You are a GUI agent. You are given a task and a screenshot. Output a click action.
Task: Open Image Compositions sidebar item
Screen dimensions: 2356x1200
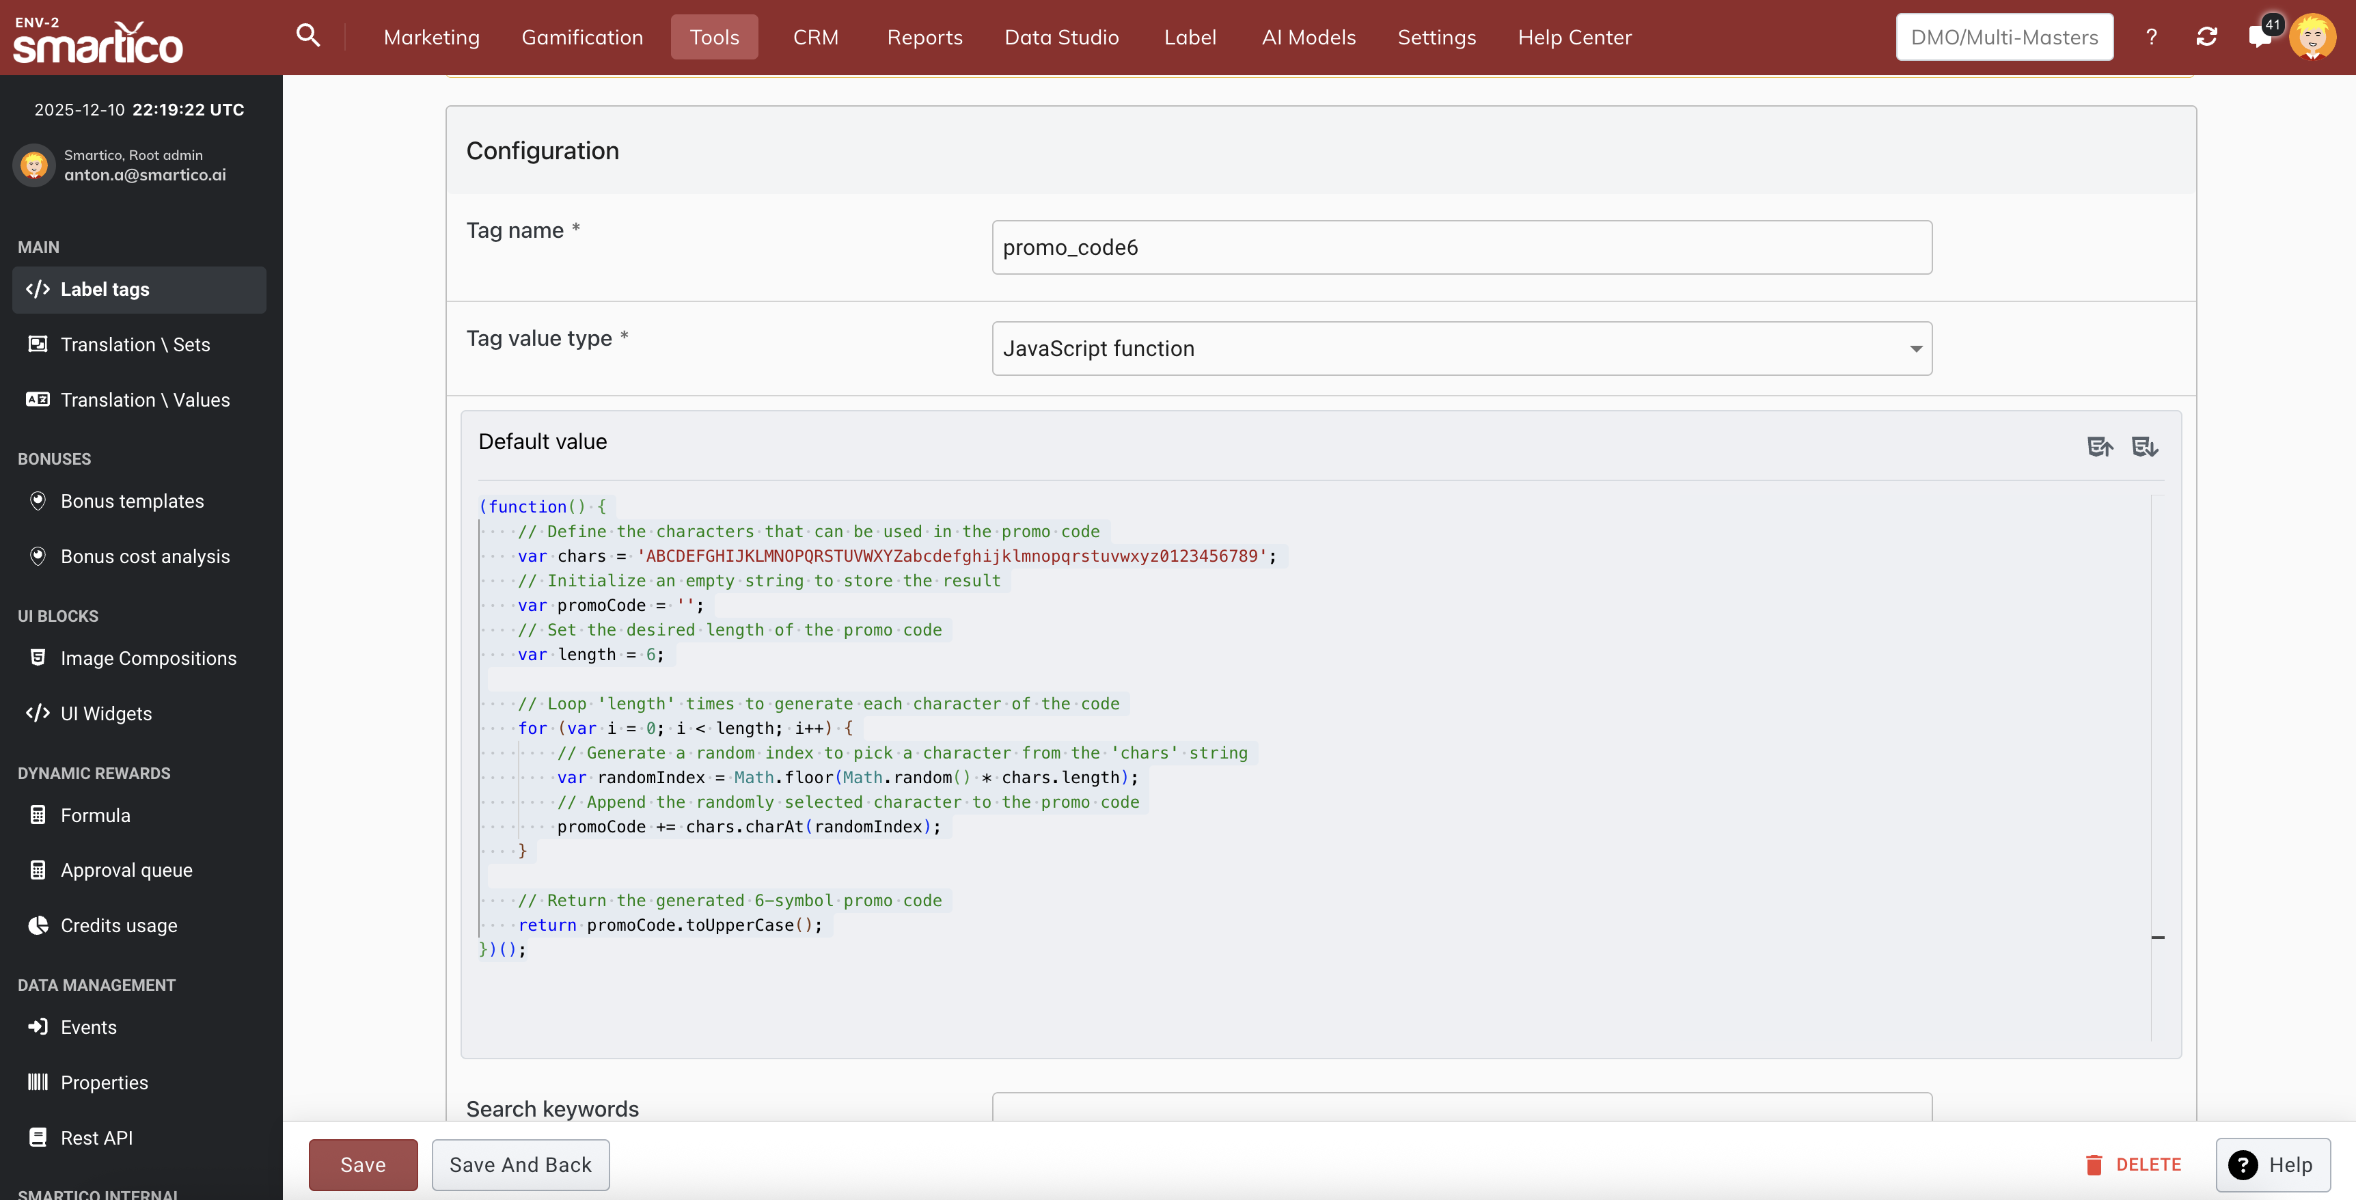coord(148,659)
